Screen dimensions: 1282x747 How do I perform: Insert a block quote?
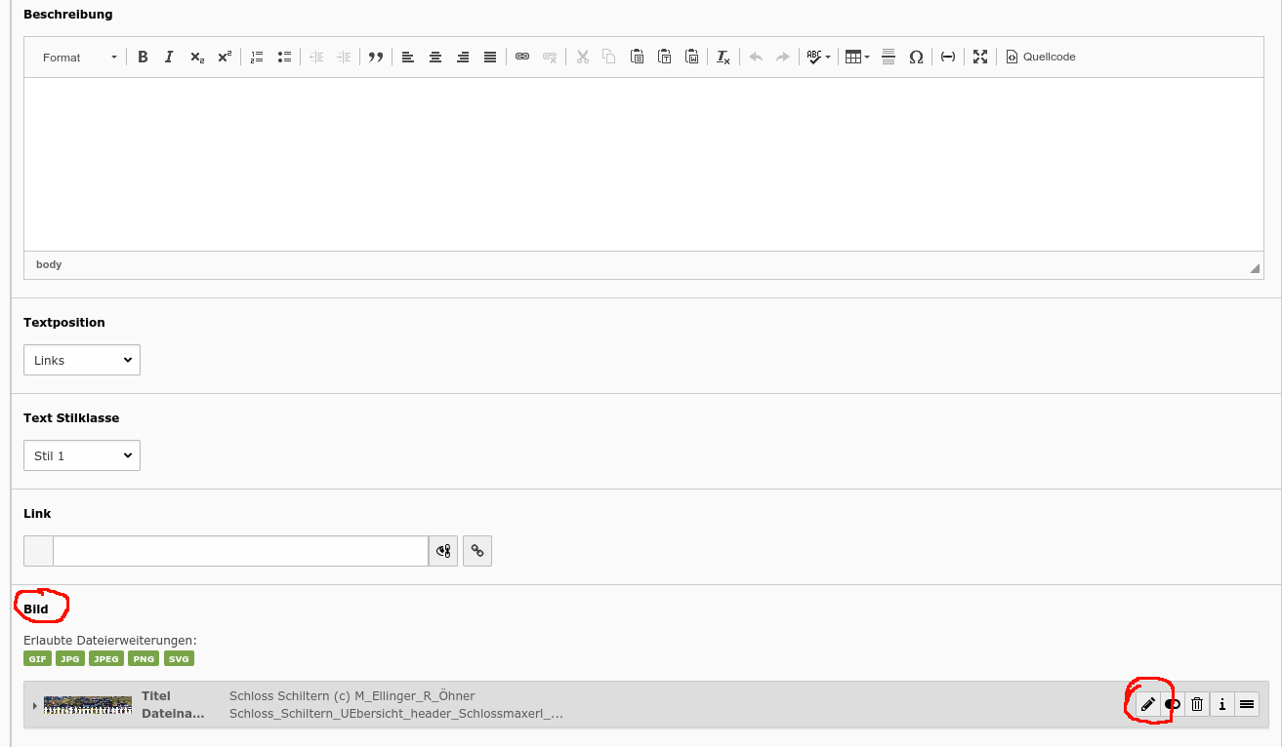[375, 57]
